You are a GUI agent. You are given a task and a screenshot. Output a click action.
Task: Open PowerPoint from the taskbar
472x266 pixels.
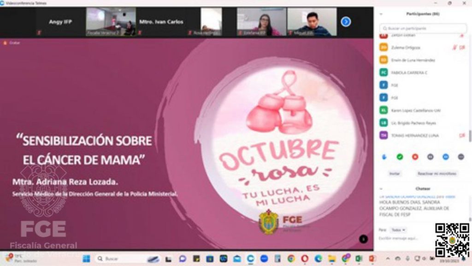pos(372,259)
